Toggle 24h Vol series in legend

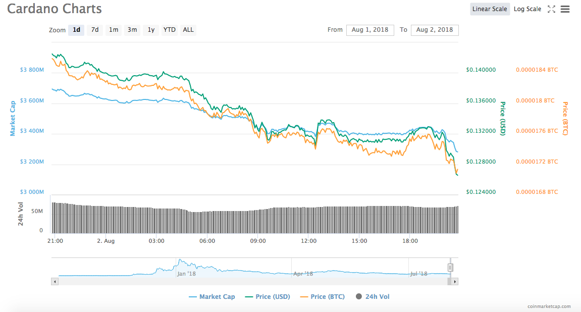pos(373,297)
